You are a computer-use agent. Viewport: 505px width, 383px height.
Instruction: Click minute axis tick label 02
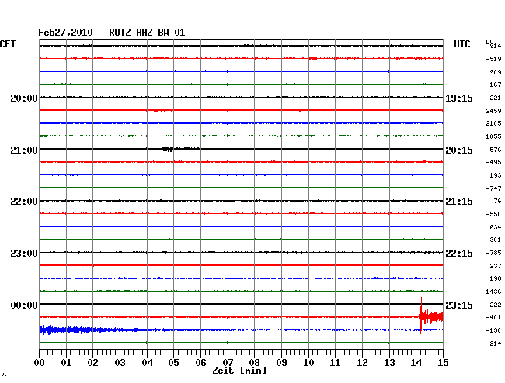[x=92, y=363]
